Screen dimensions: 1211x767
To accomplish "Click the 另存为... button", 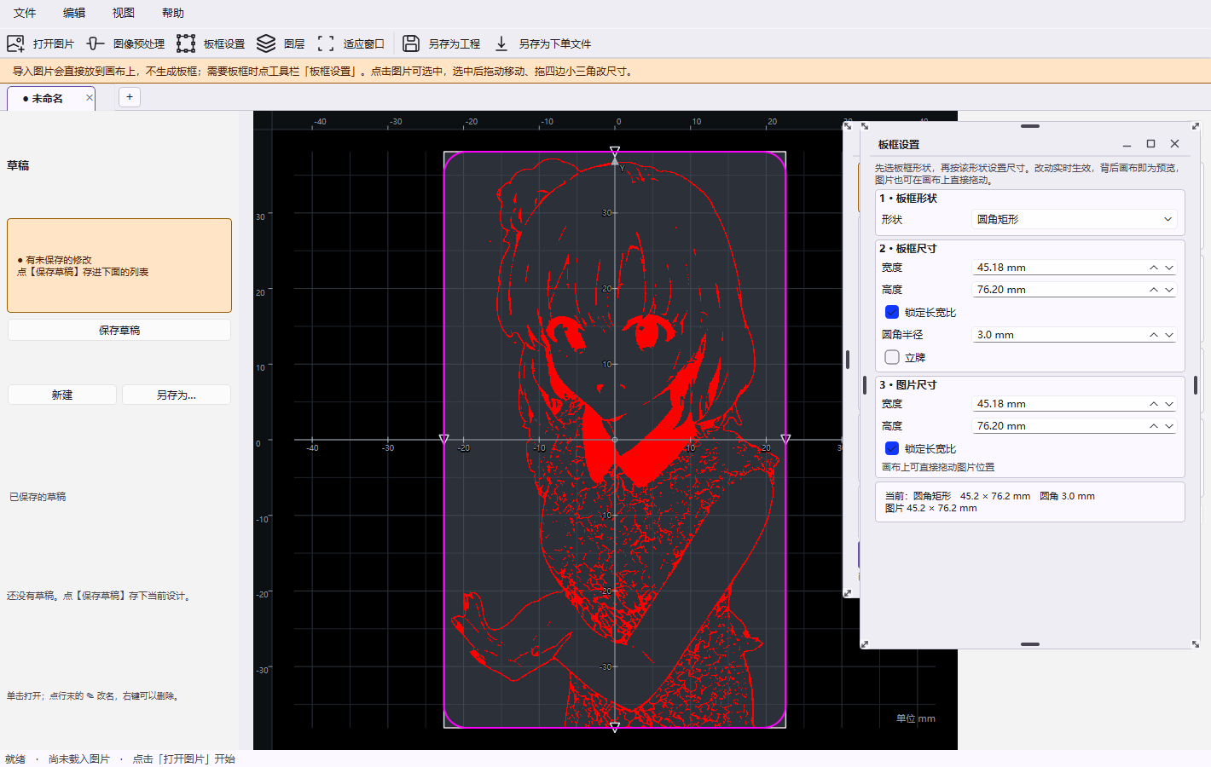I will [177, 395].
